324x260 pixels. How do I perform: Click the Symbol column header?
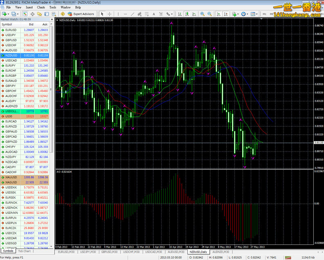tap(10, 24)
